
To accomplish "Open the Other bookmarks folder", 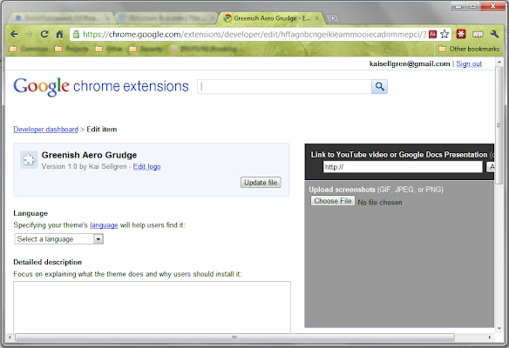I will 469,49.
